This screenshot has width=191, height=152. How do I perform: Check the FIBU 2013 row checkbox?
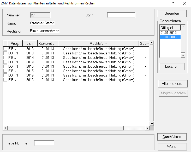pos(5,49)
